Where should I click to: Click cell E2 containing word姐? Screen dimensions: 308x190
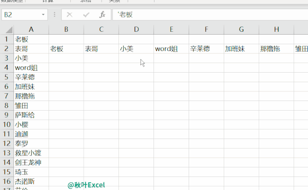coord(171,49)
